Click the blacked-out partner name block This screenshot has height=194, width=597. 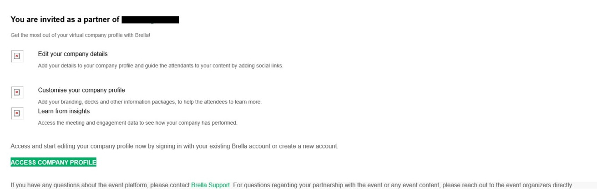coord(150,20)
